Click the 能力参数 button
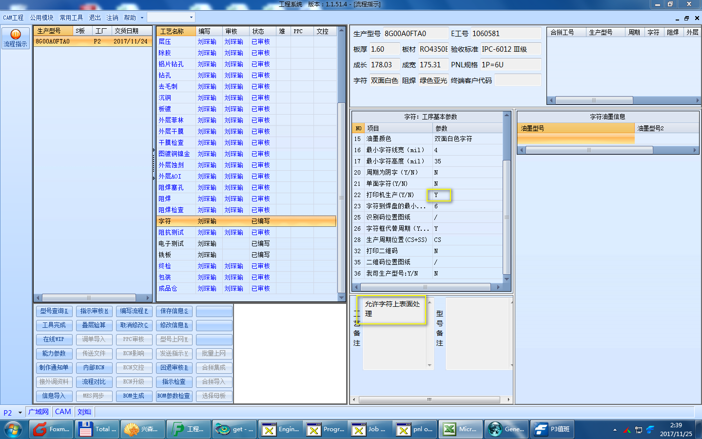This screenshot has width=702, height=439. 54,354
